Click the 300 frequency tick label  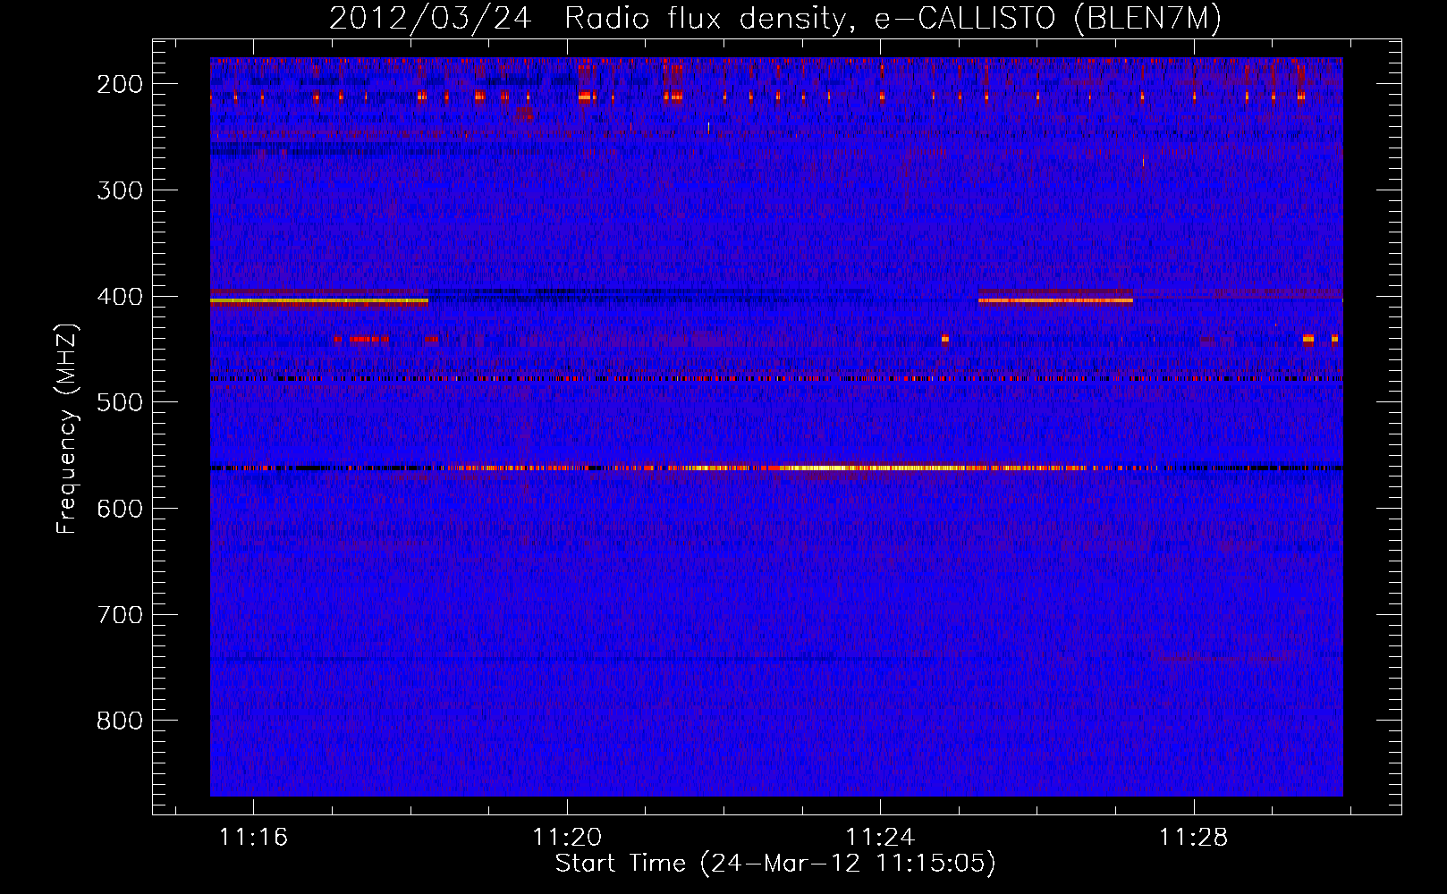pos(120,190)
